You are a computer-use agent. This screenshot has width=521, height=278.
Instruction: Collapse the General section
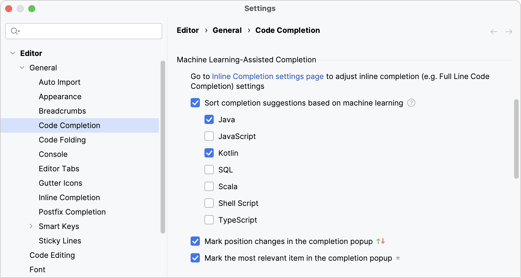point(22,67)
